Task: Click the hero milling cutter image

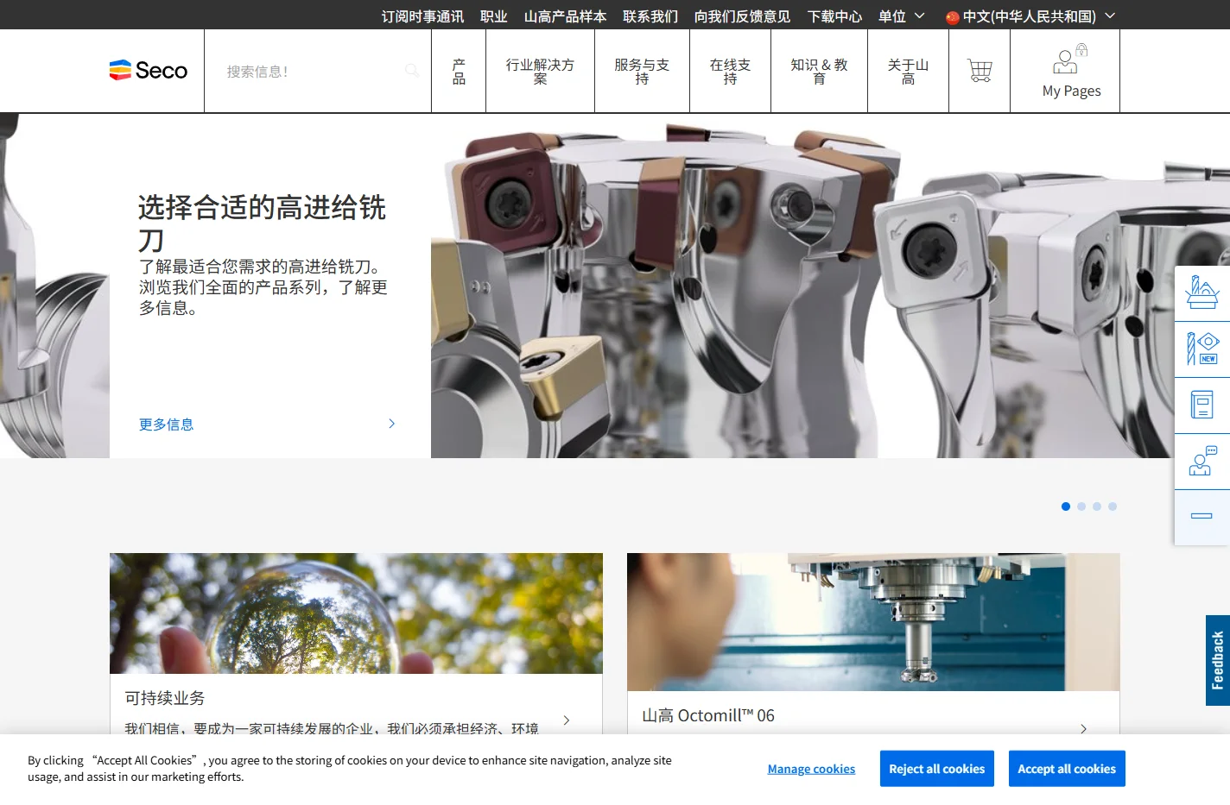Action: (830, 286)
